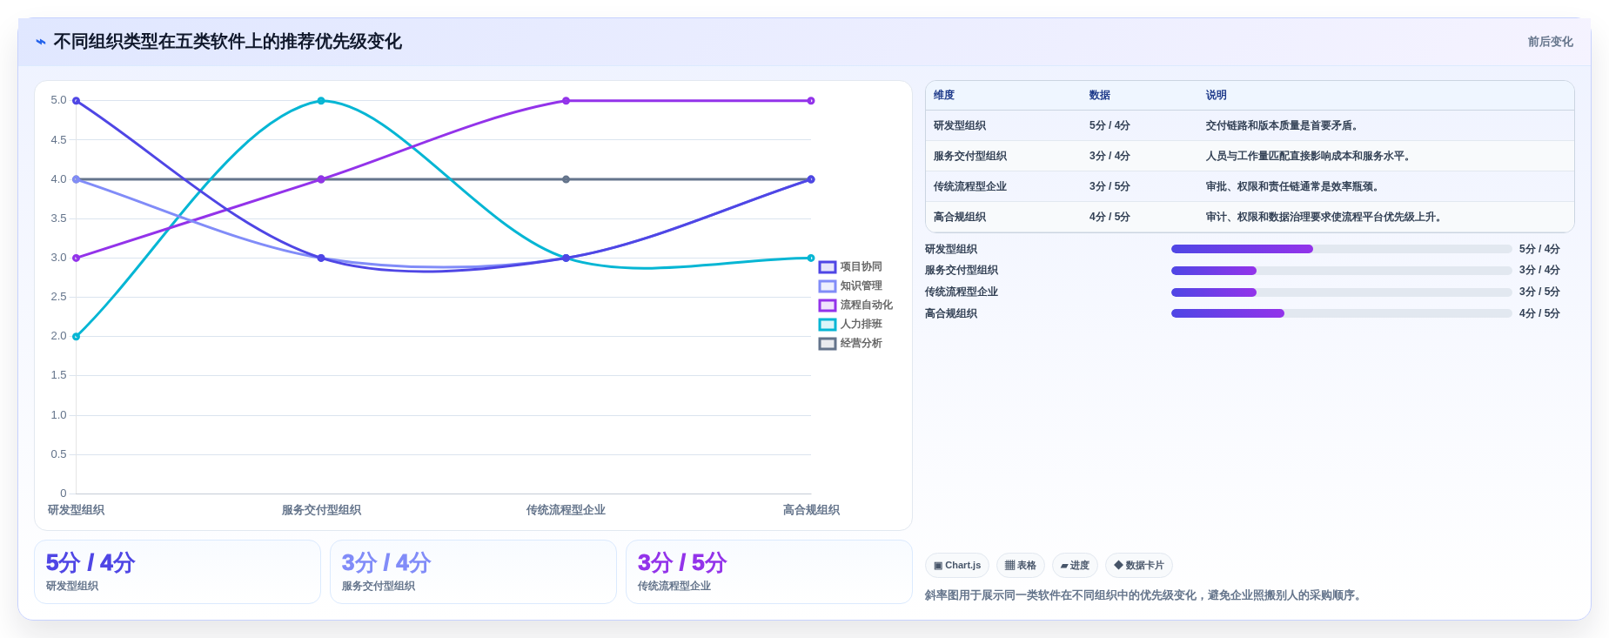Click 人力排班 peak point at 服务交付型组织
Image resolution: width=1609 pixels, height=638 pixels.
pos(321,101)
